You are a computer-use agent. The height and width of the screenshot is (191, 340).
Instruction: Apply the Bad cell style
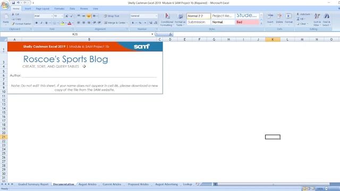(247, 22)
